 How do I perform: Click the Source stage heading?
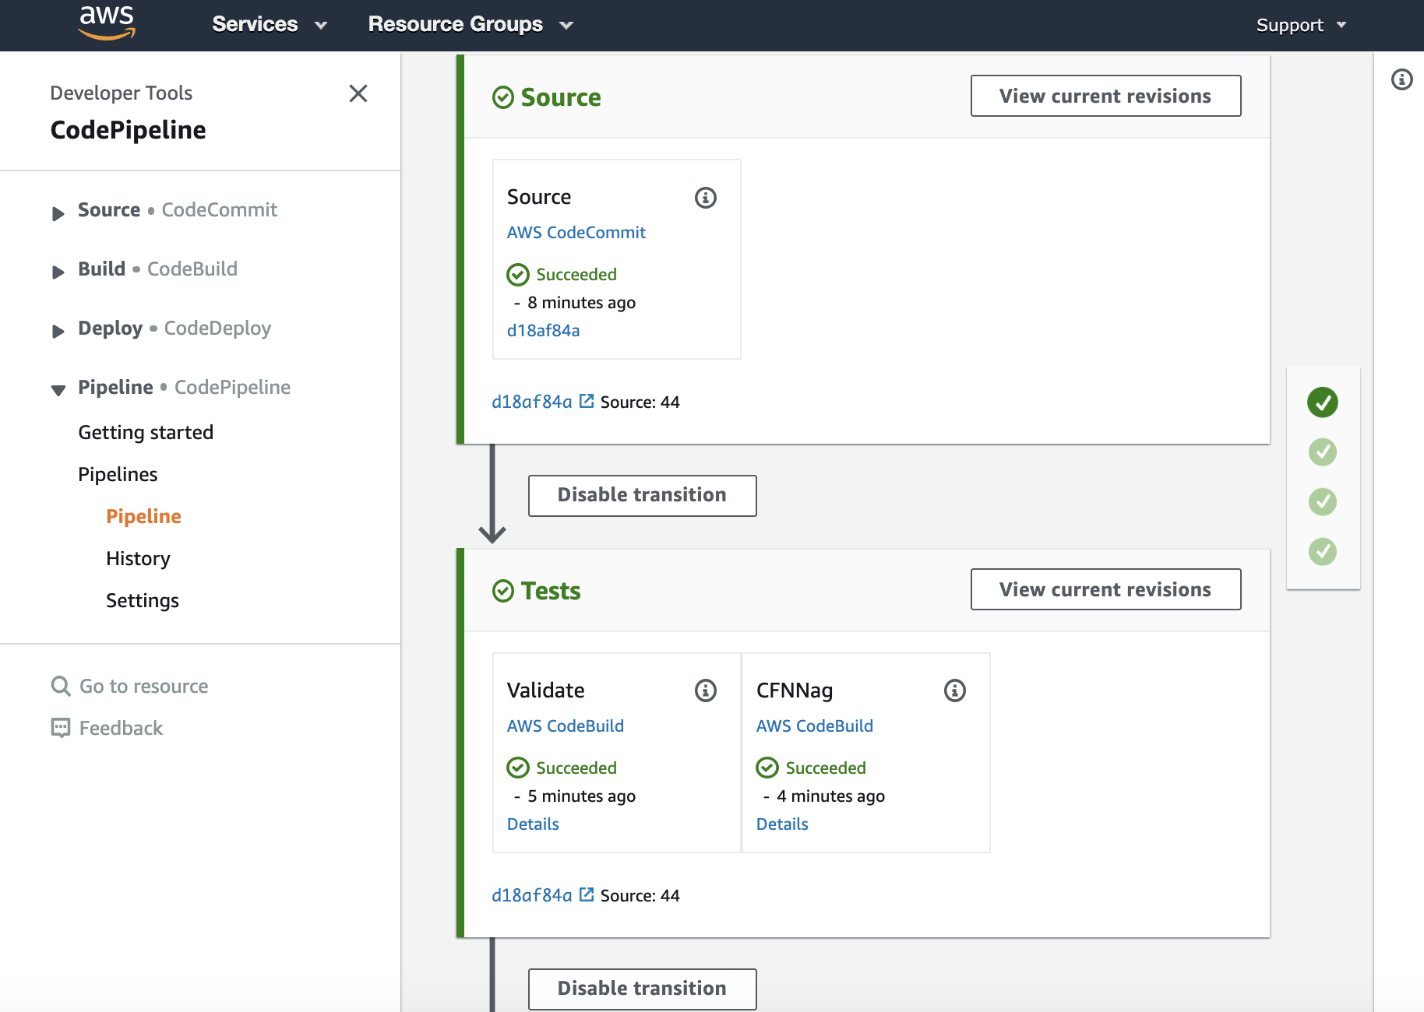[x=561, y=97]
